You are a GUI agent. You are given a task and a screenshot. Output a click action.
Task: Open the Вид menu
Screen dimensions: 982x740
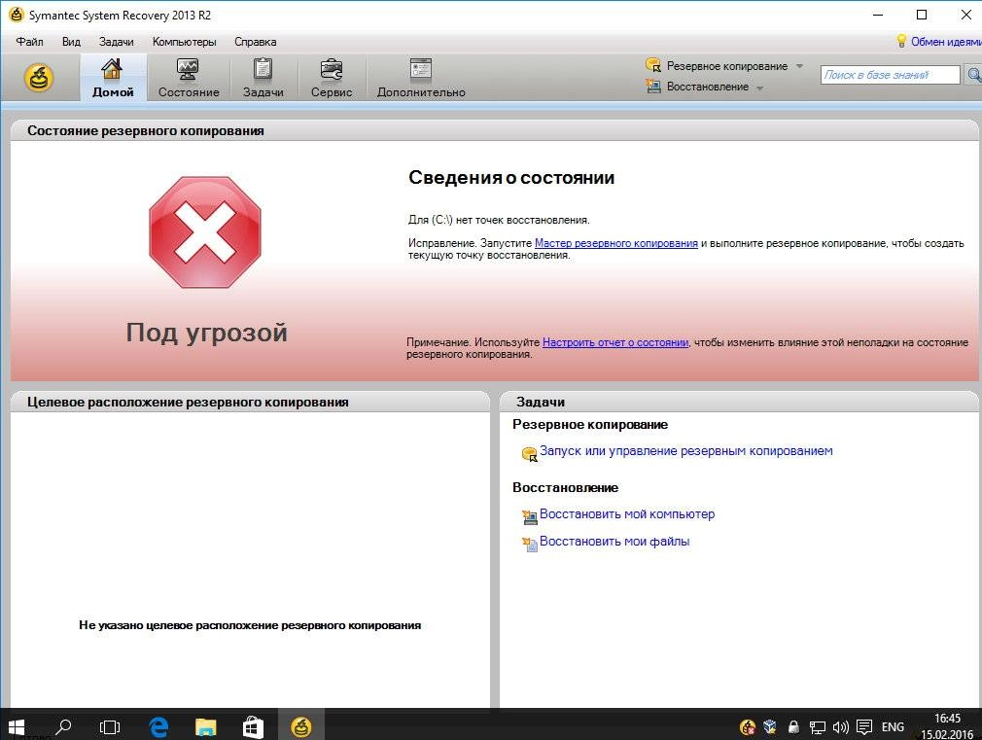point(71,42)
